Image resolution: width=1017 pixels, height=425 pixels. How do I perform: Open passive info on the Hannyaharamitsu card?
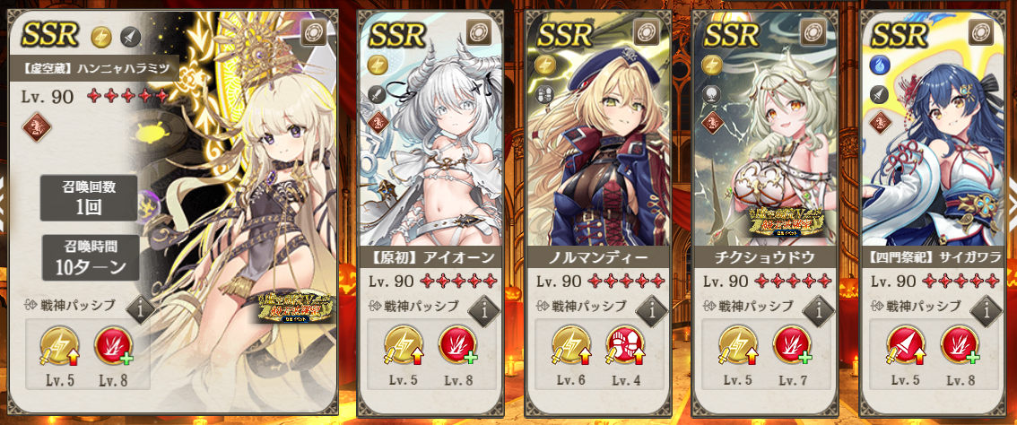coord(140,310)
